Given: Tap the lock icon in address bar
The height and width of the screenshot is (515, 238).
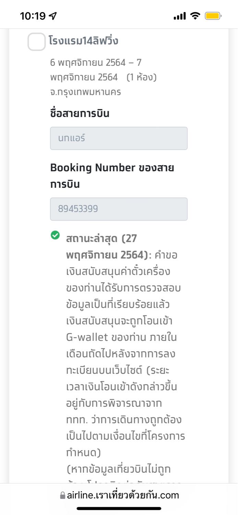Looking at the screenshot, I should click(62, 495).
